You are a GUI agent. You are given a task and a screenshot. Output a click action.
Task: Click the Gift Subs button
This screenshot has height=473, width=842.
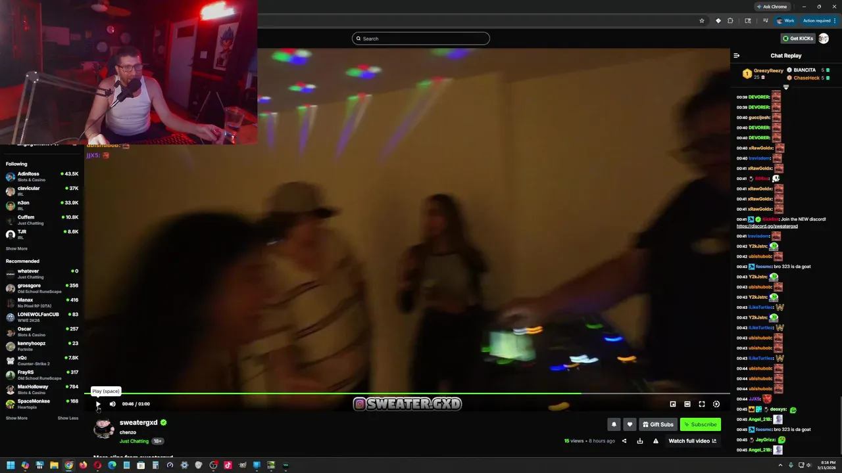point(657,424)
